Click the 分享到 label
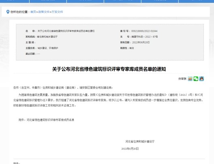The image size is (214, 164). pos(182,79)
